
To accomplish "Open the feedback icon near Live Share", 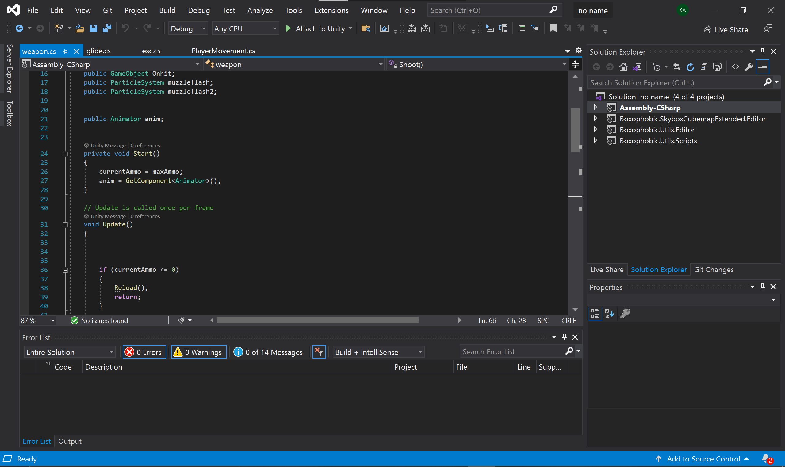I will click(x=768, y=28).
